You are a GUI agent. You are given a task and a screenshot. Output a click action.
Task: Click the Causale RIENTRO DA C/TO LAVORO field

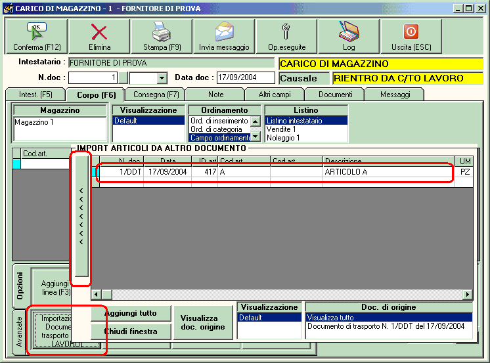[407, 78]
